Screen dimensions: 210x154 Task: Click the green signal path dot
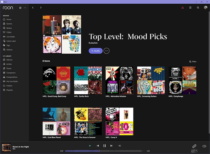(x=90, y=146)
